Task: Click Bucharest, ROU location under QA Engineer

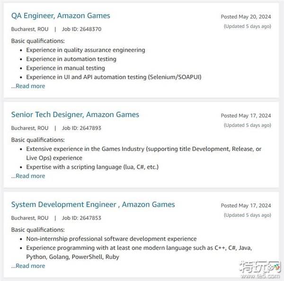Action: (x=30, y=29)
